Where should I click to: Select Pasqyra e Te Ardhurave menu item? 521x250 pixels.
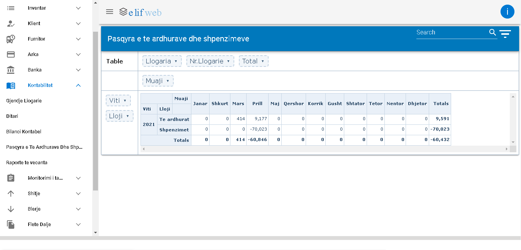click(x=44, y=147)
